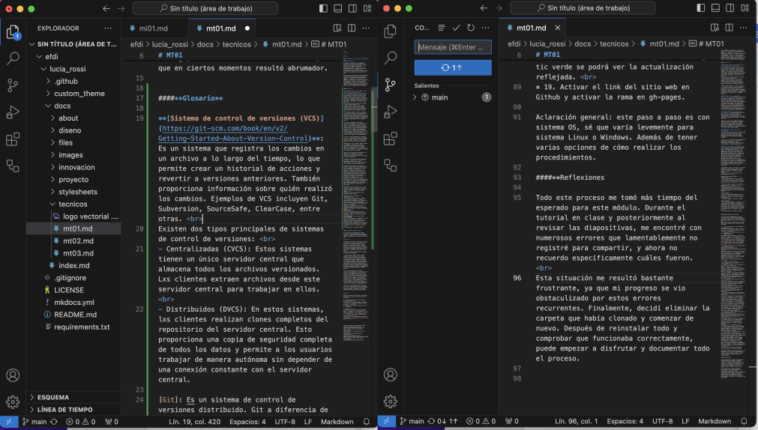758x430 pixels.
Task: Collapse the docs folder in Explorer
Action: 63,106
